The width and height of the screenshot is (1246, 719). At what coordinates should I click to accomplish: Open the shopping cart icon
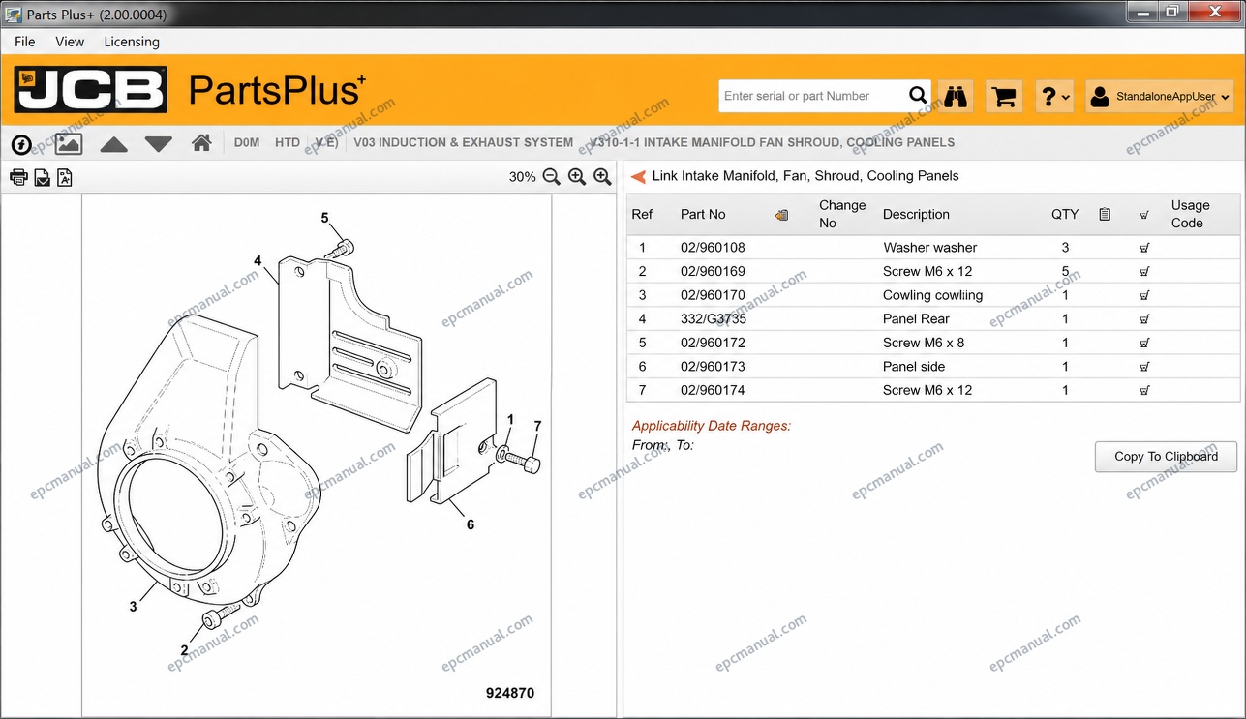tap(1004, 97)
